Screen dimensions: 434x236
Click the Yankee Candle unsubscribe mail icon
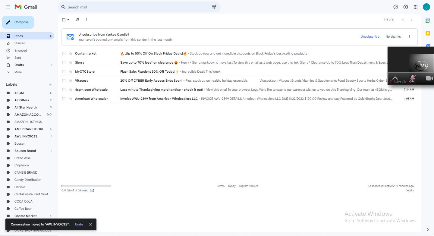pyautogui.click(x=70, y=37)
